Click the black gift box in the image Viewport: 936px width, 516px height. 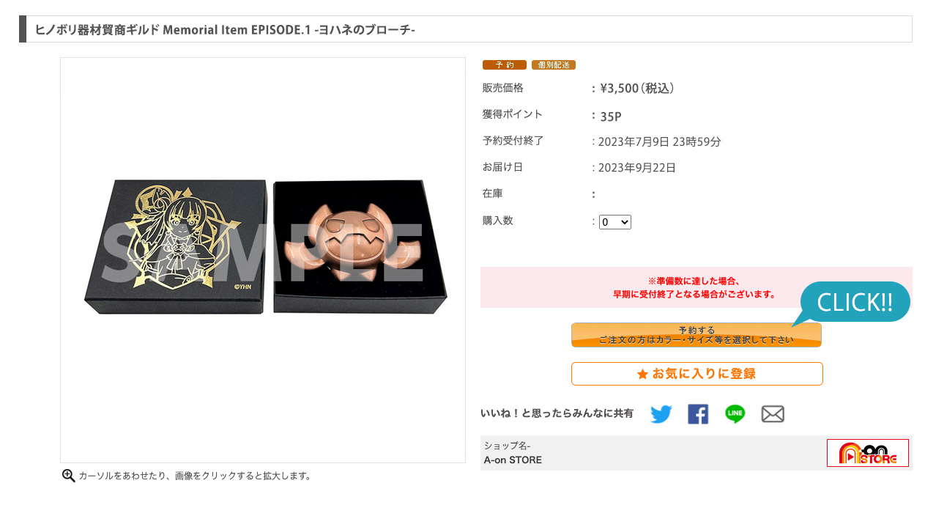(x=176, y=247)
